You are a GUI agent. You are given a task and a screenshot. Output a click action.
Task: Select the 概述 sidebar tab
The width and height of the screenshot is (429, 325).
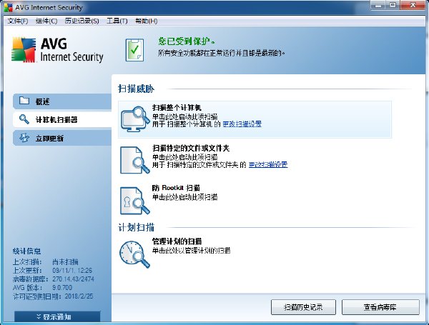pos(62,101)
